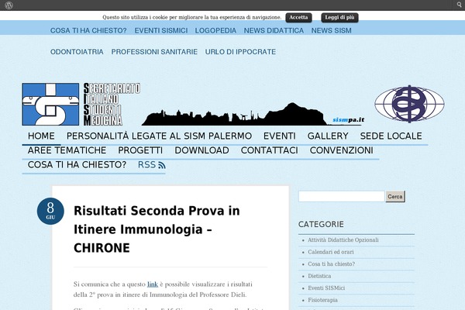Open NEWS SISM section
465x310 pixels.
click(x=331, y=30)
